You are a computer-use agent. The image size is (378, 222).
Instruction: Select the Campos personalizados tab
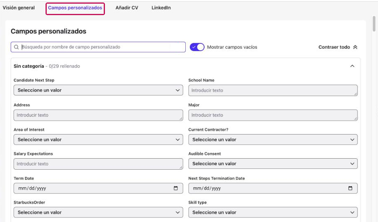(75, 8)
